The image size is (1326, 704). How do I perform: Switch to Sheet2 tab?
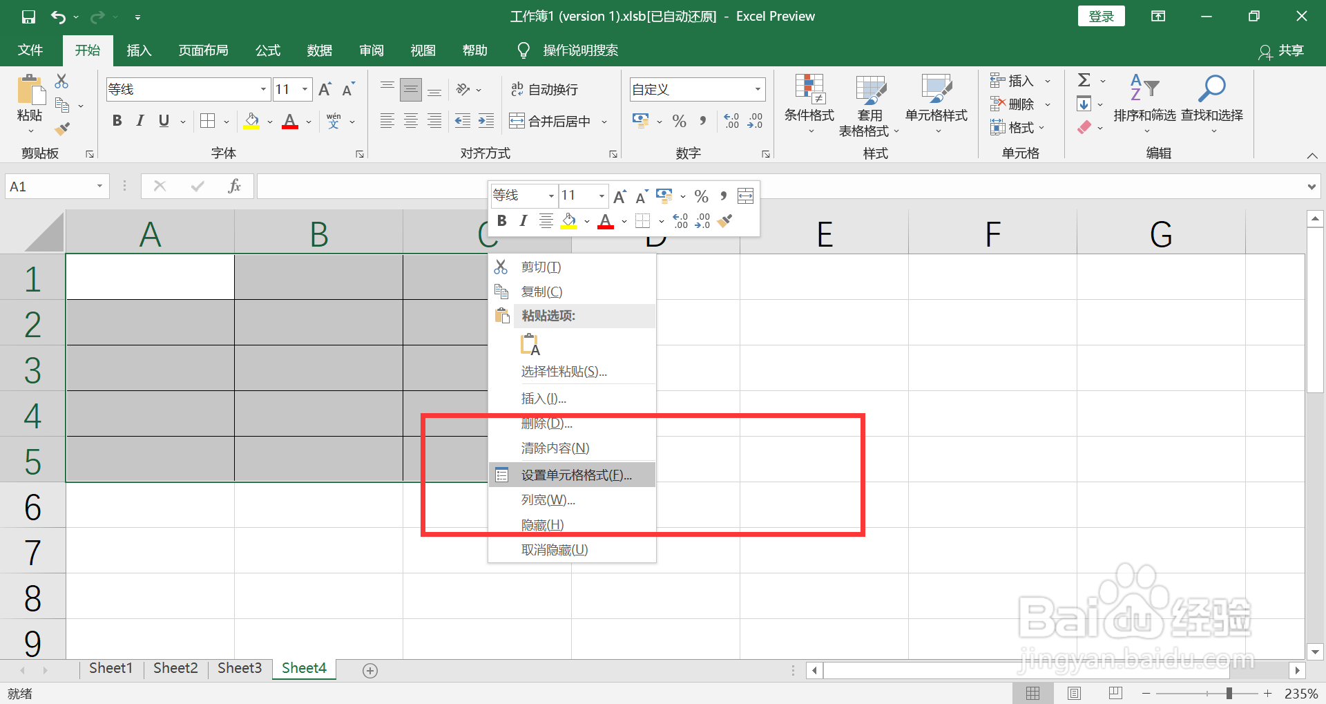pyautogui.click(x=175, y=668)
